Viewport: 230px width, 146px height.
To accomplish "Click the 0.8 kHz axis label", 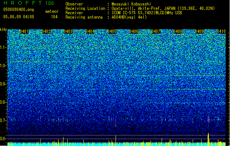I will pos(3,102).
